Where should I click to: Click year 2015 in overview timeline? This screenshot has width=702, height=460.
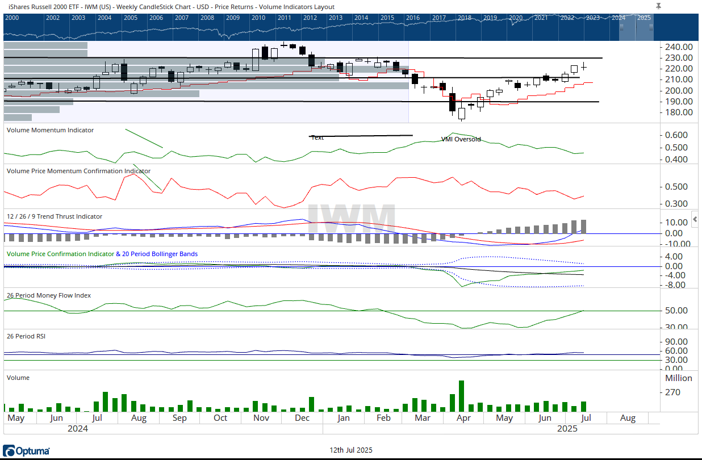pyautogui.click(x=387, y=18)
